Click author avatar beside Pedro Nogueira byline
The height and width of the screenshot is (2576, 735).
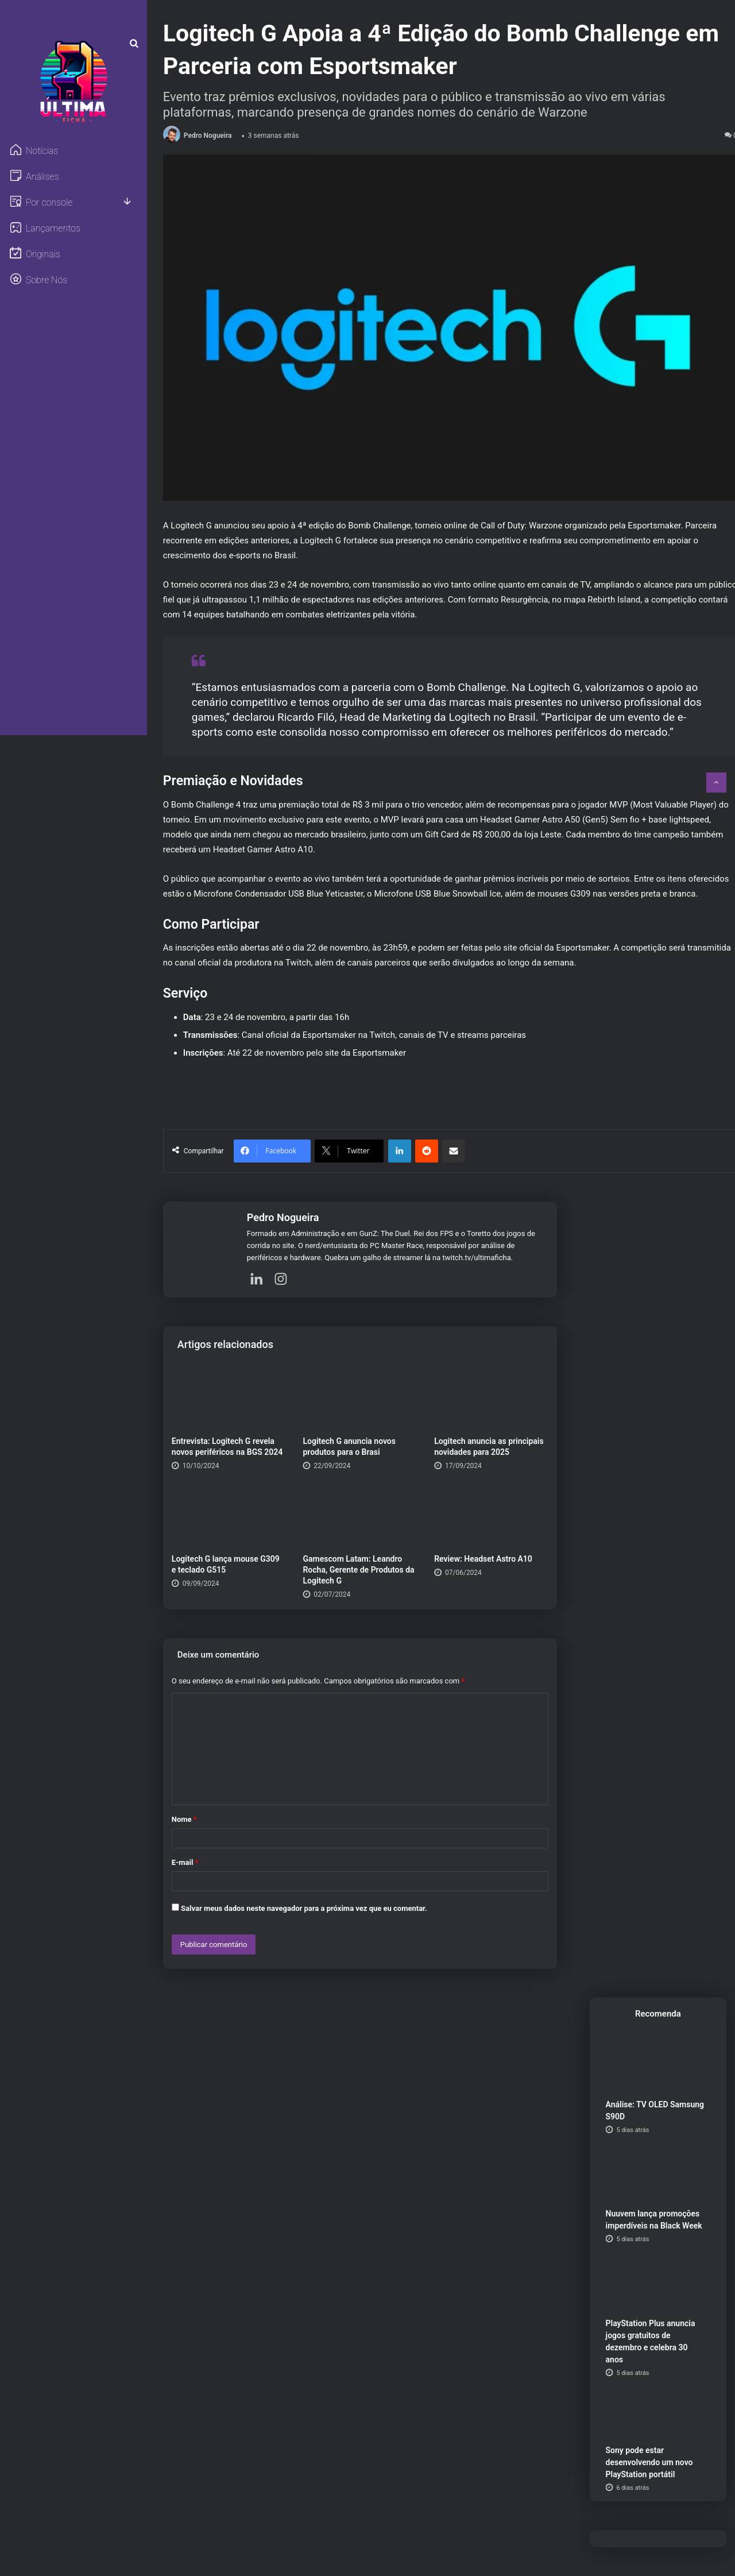click(x=172, y=135)
